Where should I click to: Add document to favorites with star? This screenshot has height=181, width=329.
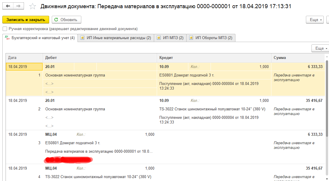click(x=33, y=6)
